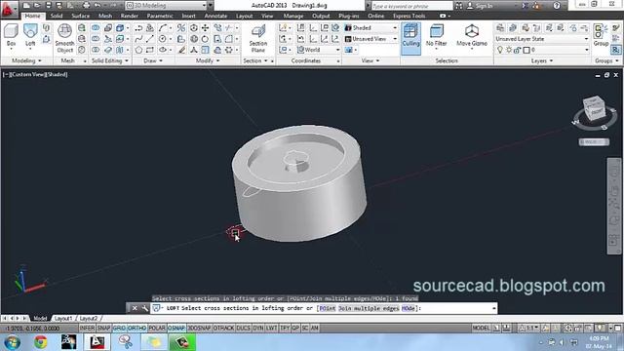The image size is (624, 351).
Task: Click in the command line input field
Action: coord(324,308)
